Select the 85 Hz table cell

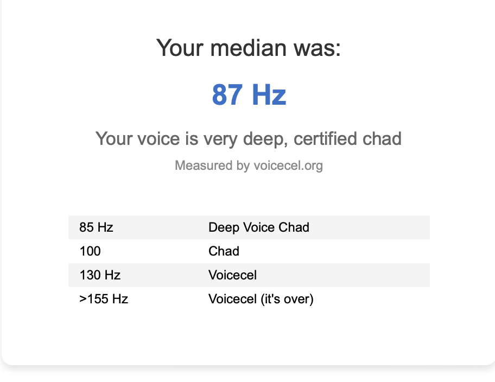(x=96, y=227)
